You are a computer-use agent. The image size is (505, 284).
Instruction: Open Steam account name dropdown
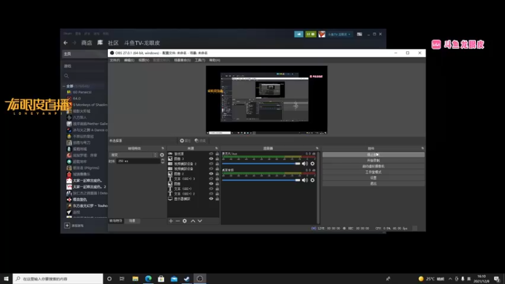point(339,34)
